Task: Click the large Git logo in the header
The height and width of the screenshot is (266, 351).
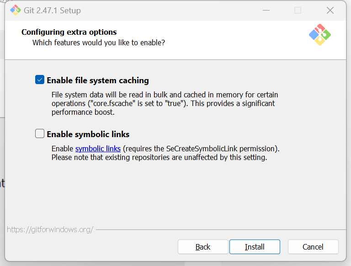Action: tap(319, 35)
